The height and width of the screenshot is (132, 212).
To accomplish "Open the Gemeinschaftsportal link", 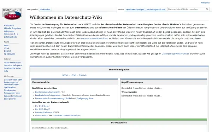I will (x=13, y=65).
